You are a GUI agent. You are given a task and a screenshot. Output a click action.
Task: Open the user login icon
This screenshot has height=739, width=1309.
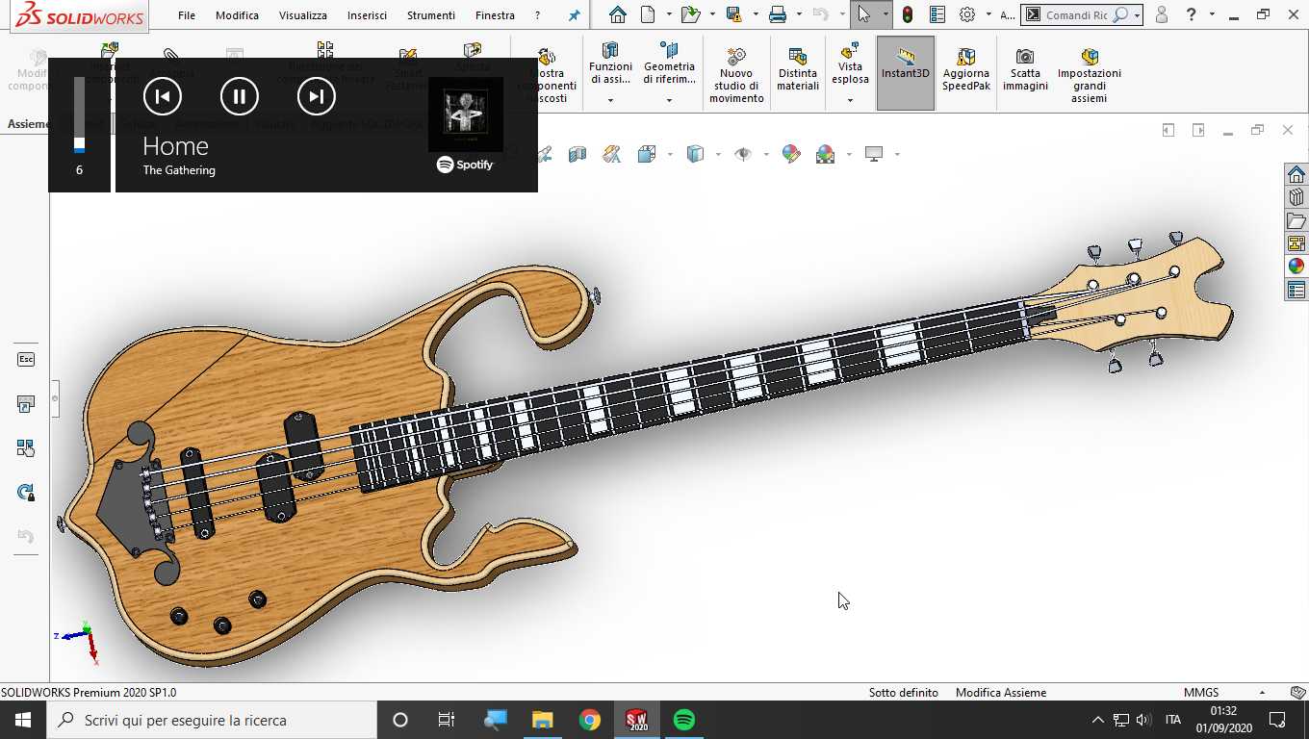(x=1162, y=14)
